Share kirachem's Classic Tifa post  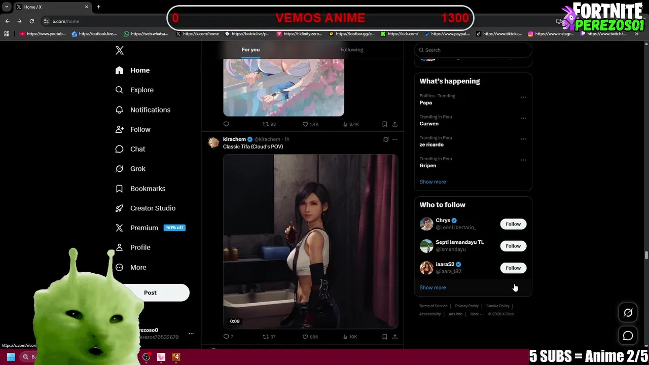point(395,337)
